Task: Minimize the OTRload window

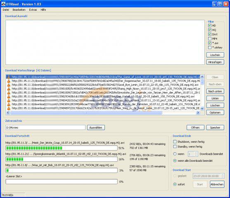Action: pos(215,4)
